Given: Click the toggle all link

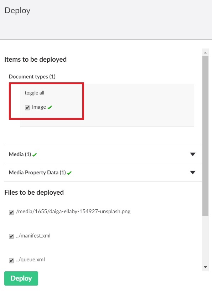Looking at the screenshot, I should point(35,93).
